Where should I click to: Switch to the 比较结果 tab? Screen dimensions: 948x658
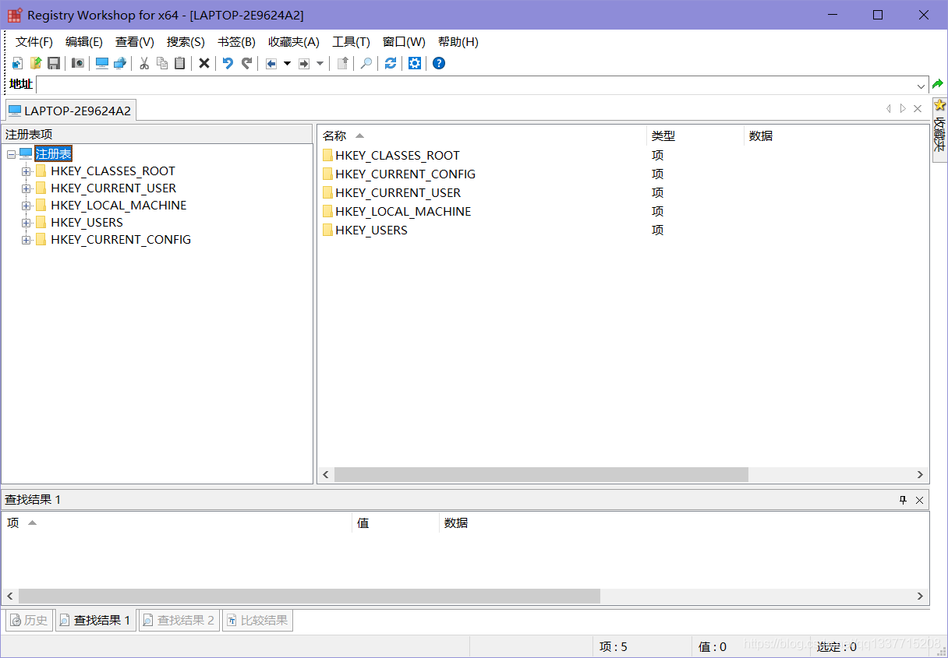pos(257,621)
